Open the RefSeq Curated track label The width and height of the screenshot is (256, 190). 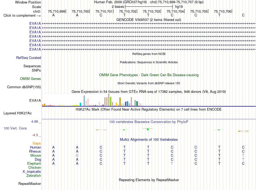[29, 58]
